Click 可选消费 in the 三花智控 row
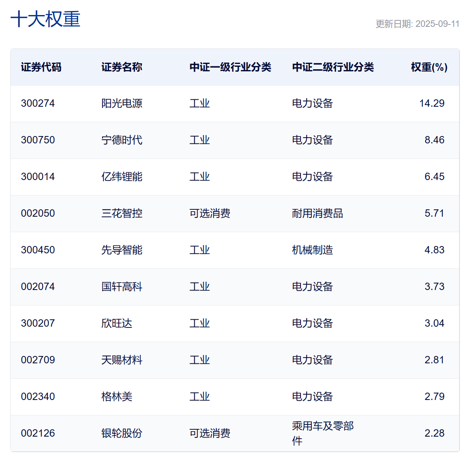Screen dimensions: 466x457 pyautogui.click(x=210, y=213)
